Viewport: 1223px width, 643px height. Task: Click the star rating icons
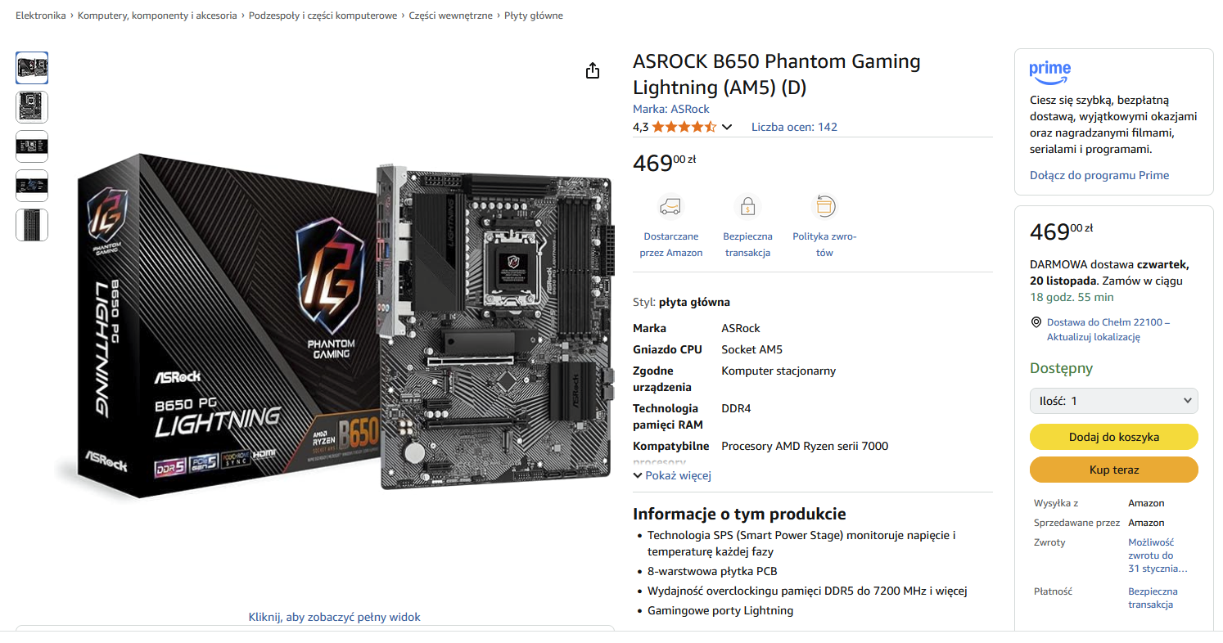click(684, 127)
